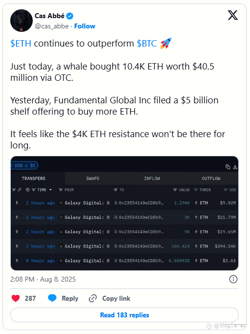Switch to the INFLOW tab
Viewport: 250px width, 334px height.
(152, 178)
